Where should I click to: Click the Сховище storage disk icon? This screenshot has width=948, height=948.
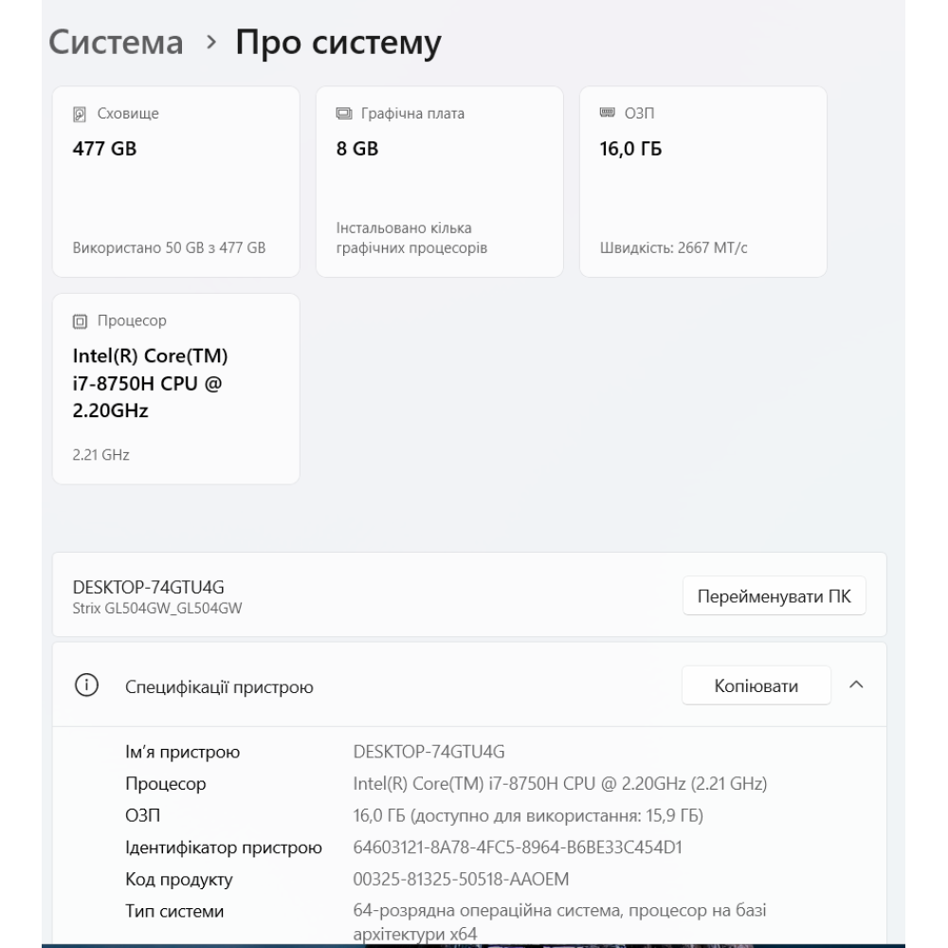[x=81, y=113]
